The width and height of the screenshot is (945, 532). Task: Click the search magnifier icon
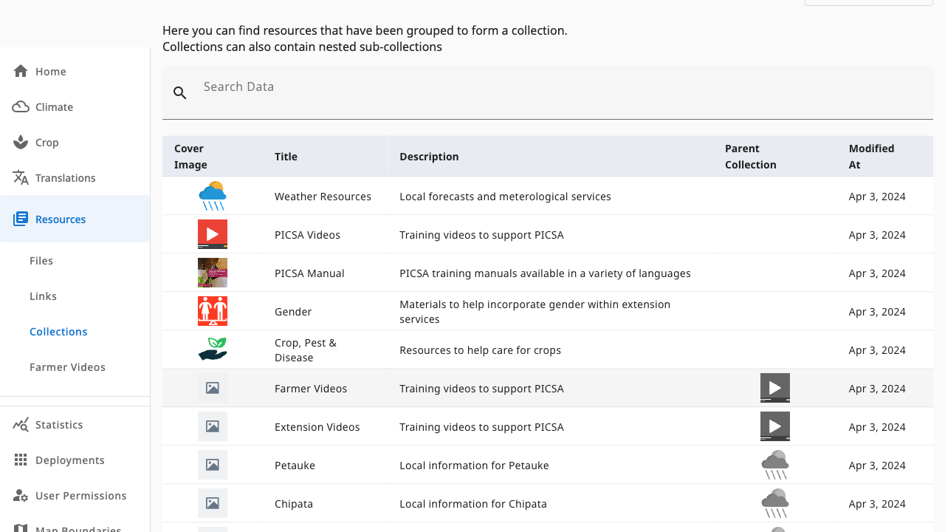pos(180,92)
